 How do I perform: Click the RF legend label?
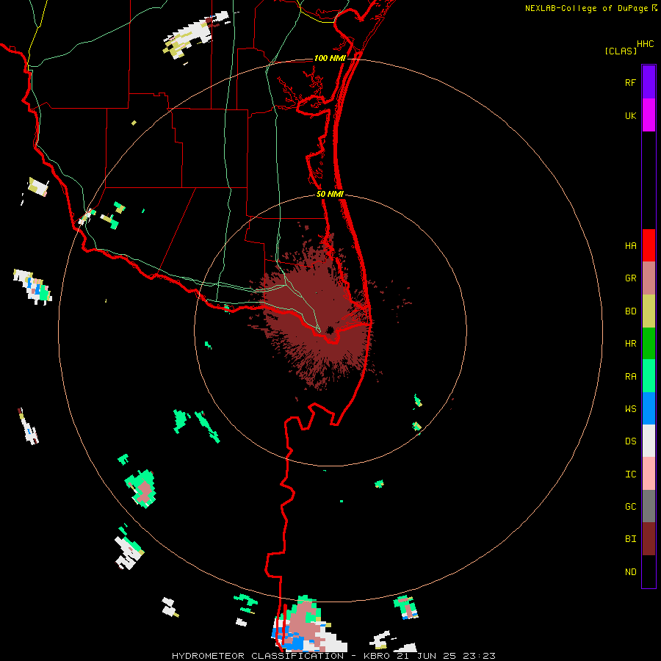tap(630, 82)
